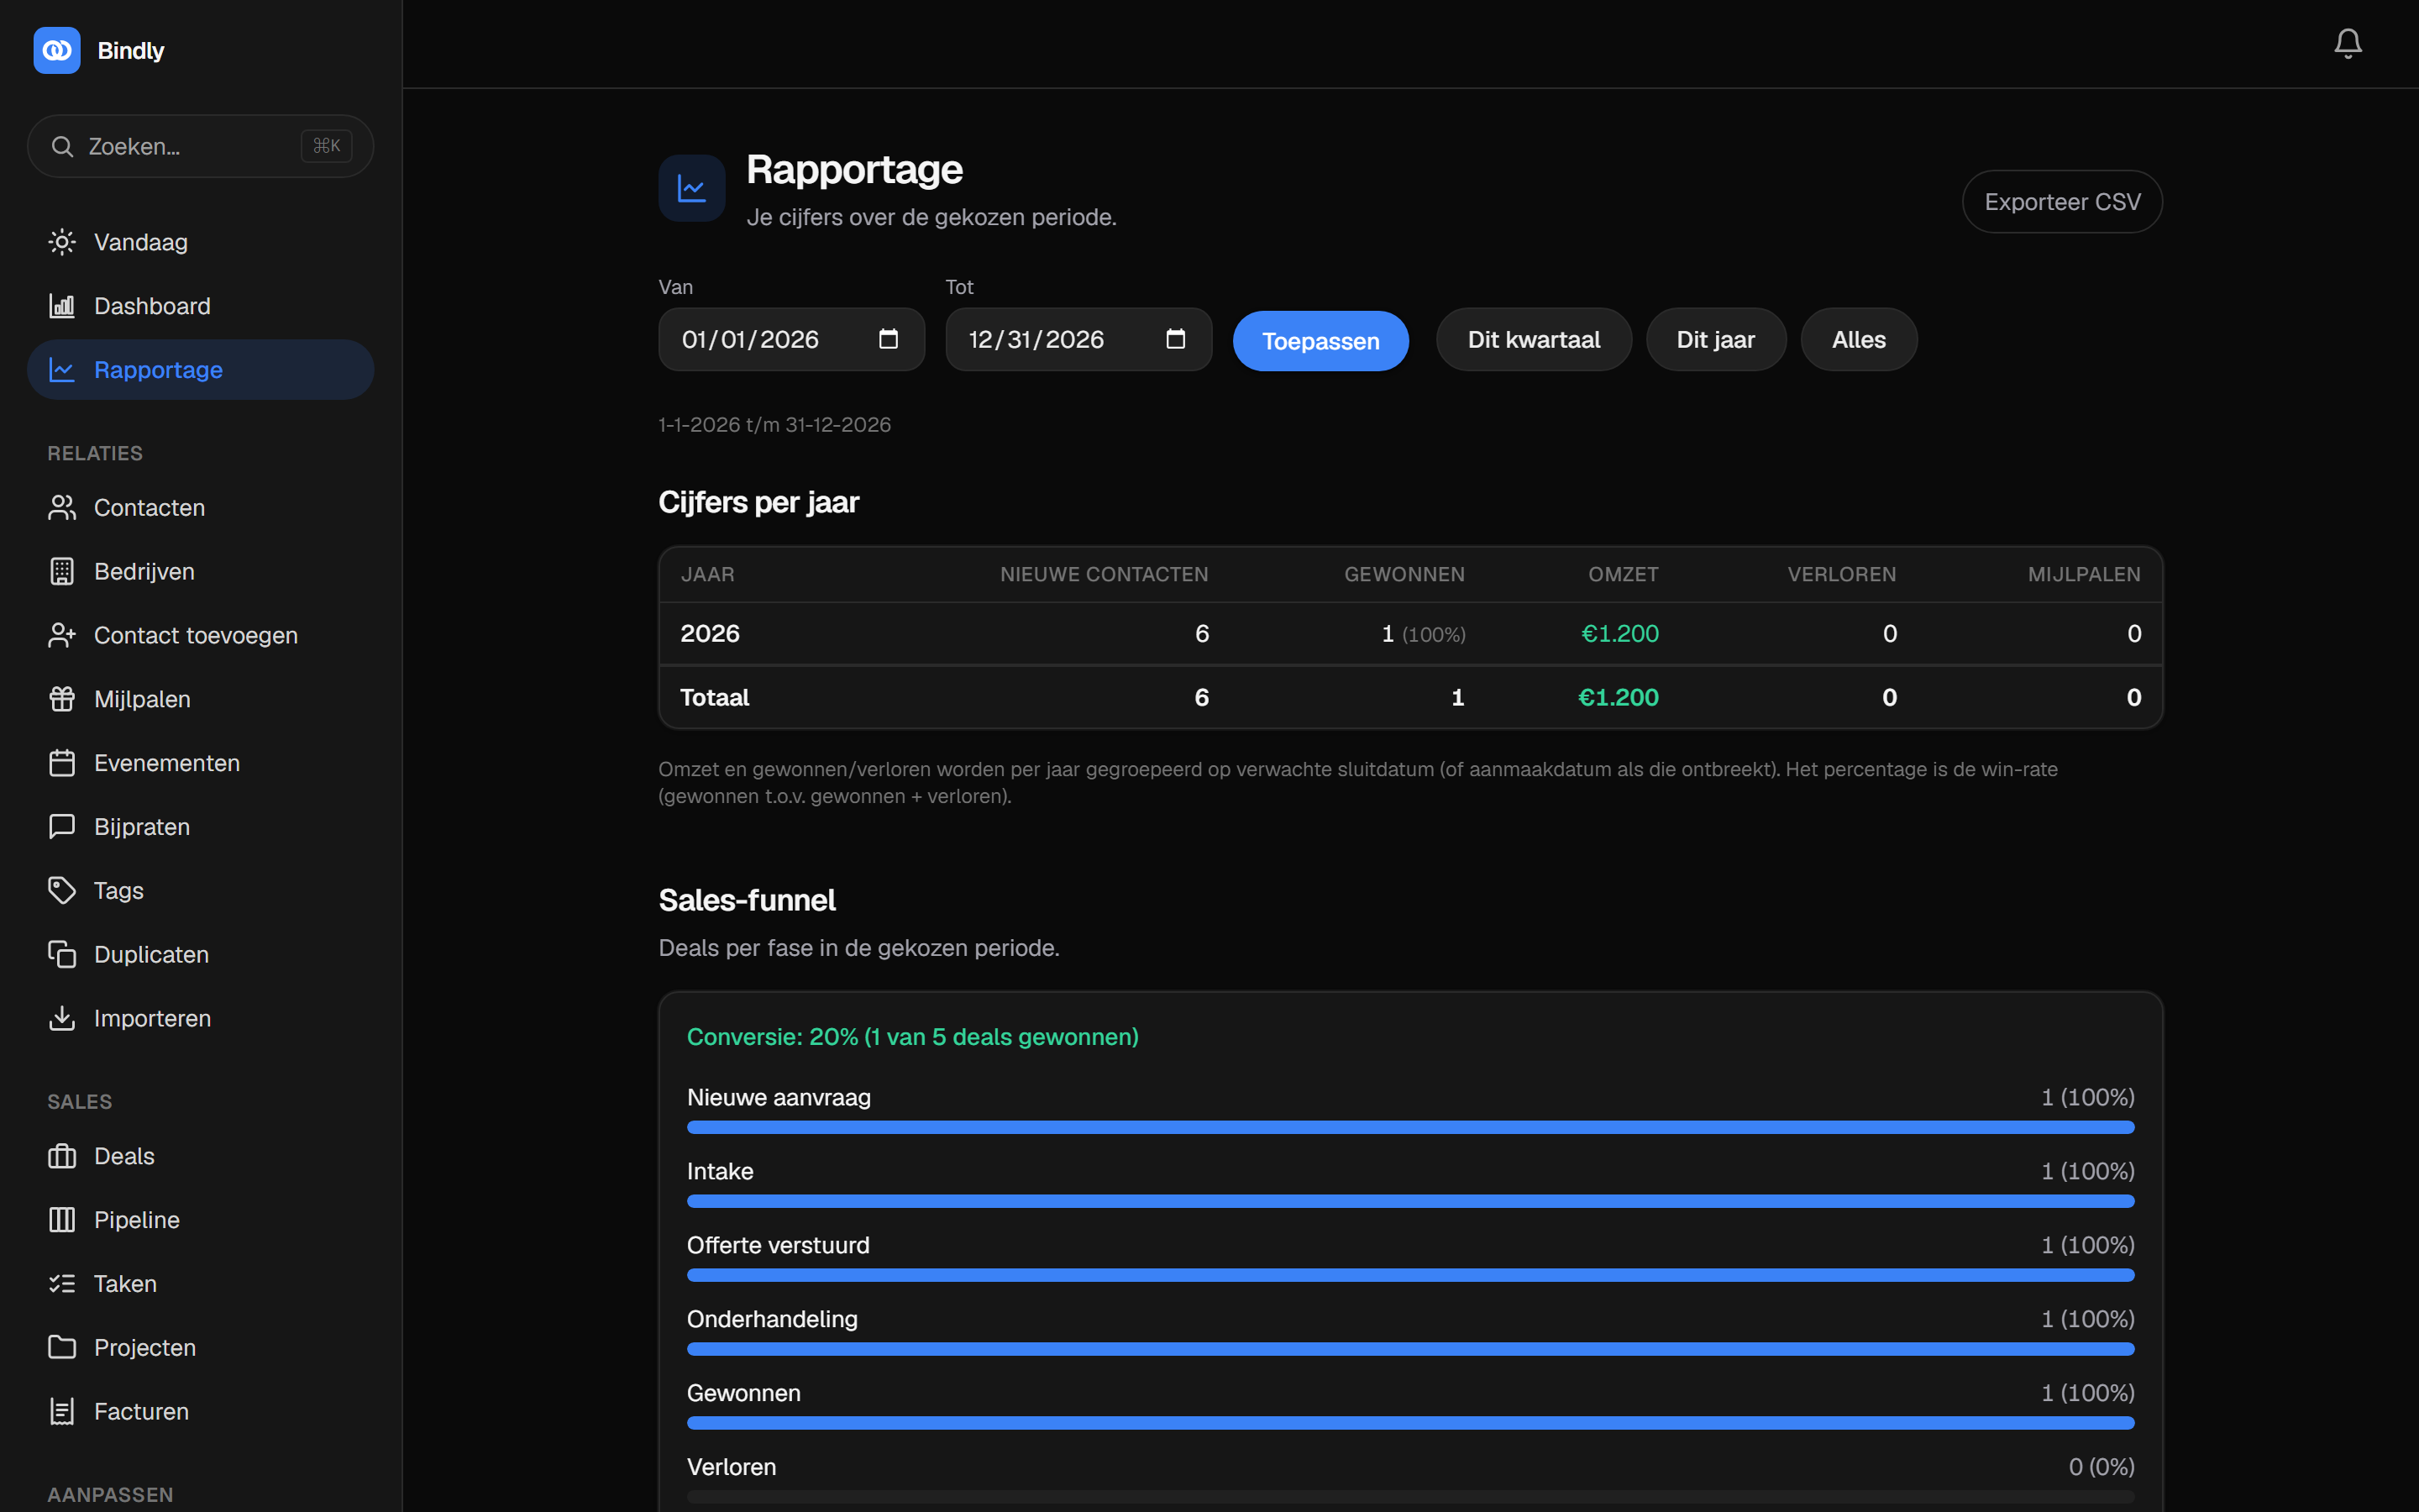Screen dimensions: 2419x1512
Task: Select Contact toevoegen in sidebar
Action: pyautogui.click(x=201, y=636)
